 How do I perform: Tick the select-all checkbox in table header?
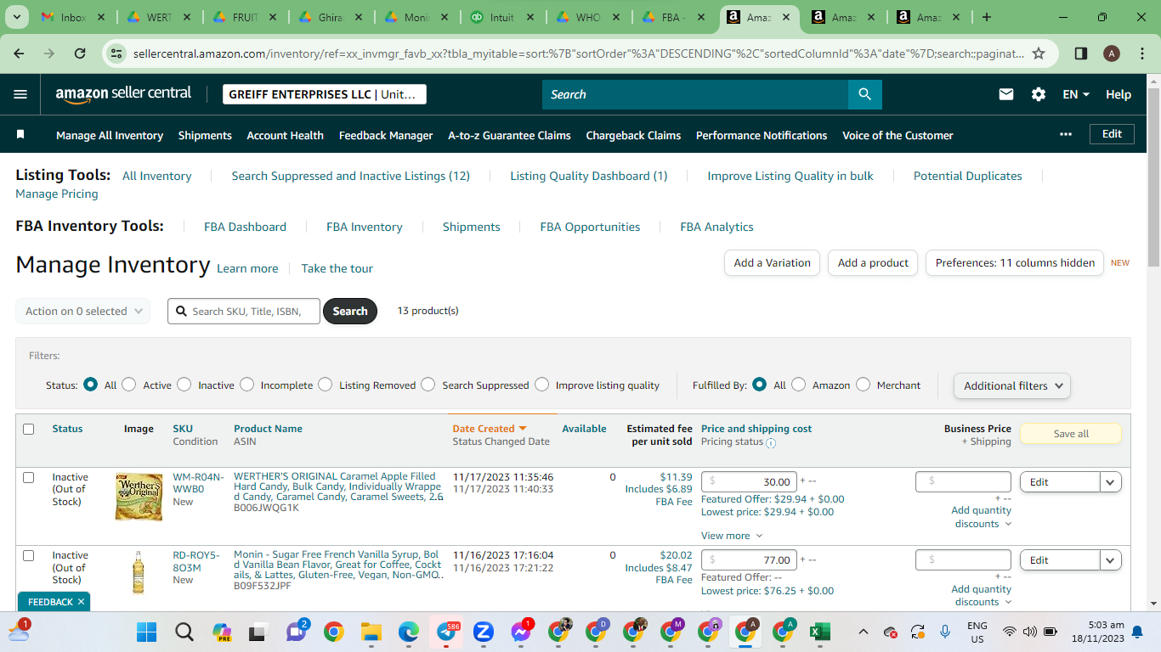tap(29, 429)
